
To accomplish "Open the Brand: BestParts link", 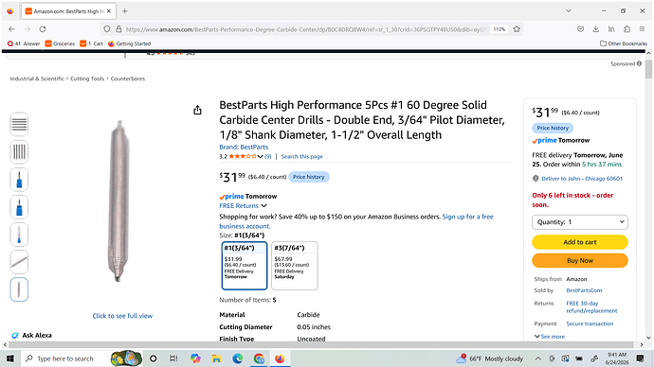I will 244,148.
